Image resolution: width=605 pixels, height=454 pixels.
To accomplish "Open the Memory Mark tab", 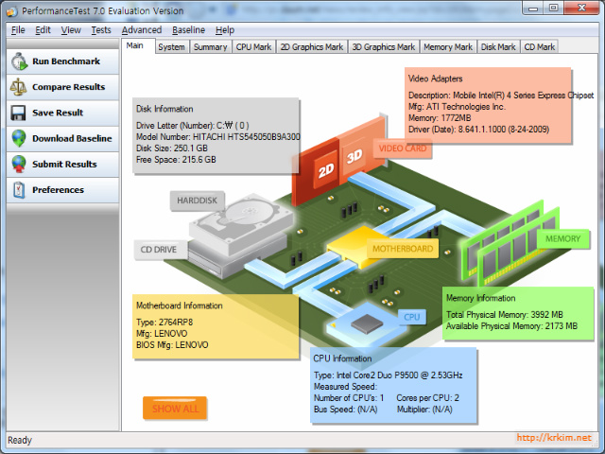I will (448, 46).
